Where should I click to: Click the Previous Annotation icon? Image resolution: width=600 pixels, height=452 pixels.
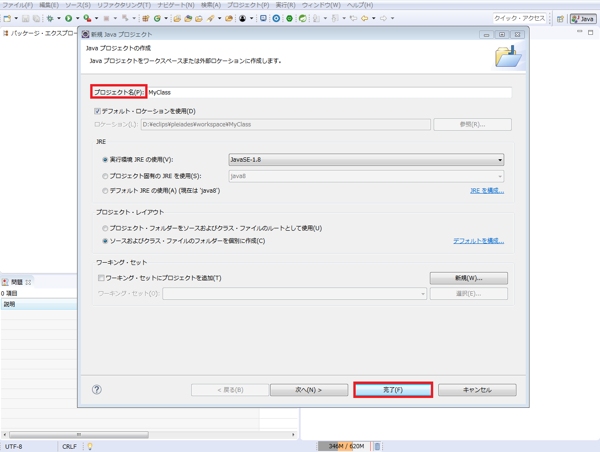click(335, 18)
